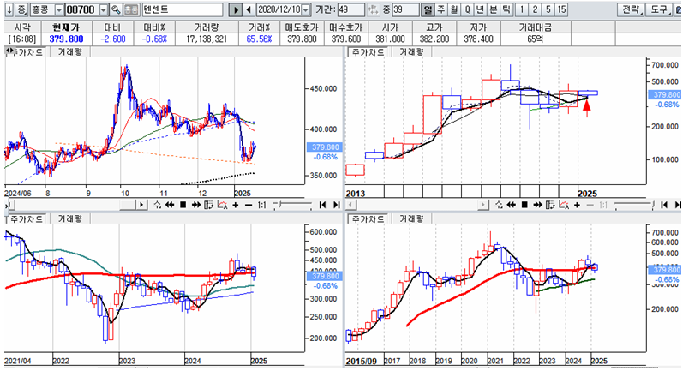Viewport: 683px width, 371px height.
Task: Select 주가차트 tab in lower-left chart
Action: coord(27,219)
